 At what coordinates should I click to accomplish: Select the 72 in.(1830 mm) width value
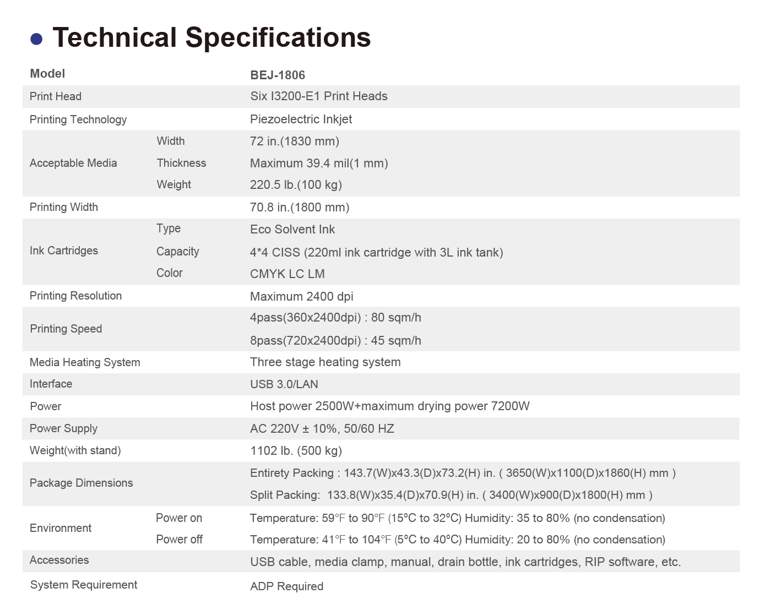pos(295,142)
